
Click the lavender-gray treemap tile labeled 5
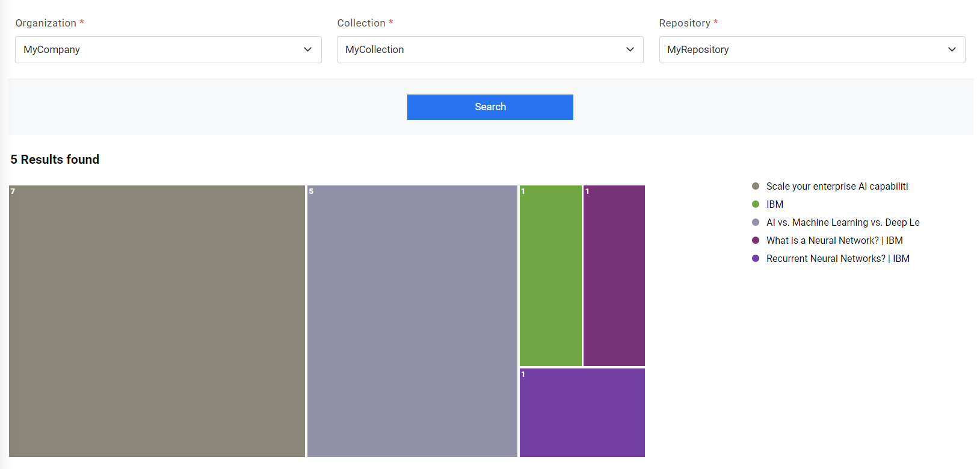412,321
